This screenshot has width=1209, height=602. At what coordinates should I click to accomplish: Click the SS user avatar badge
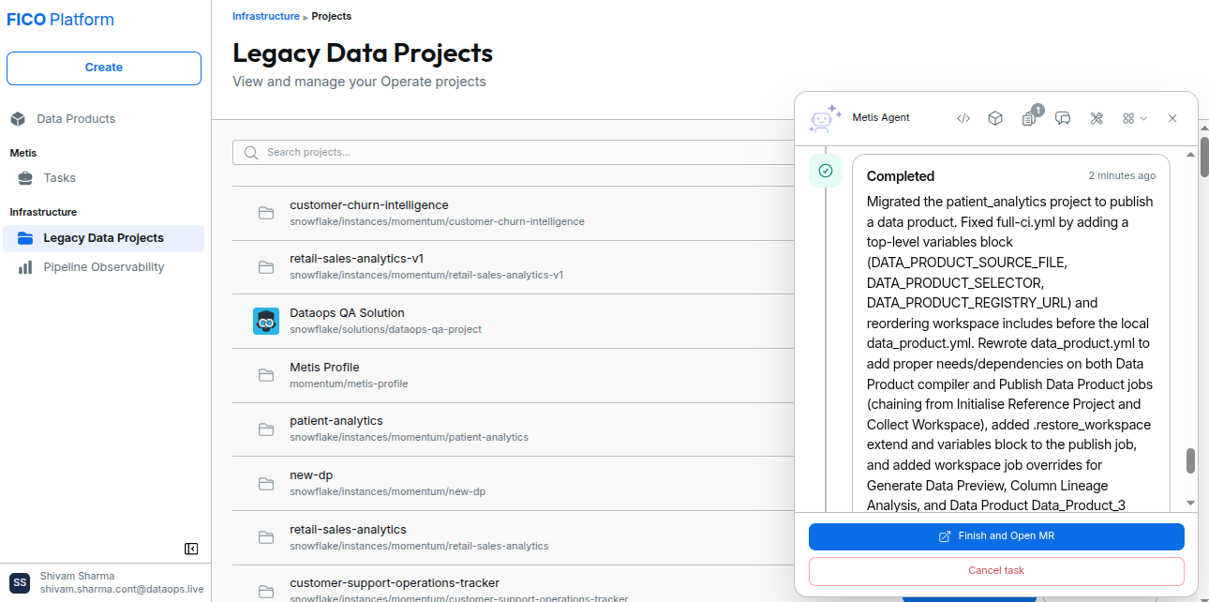[21, 583]
